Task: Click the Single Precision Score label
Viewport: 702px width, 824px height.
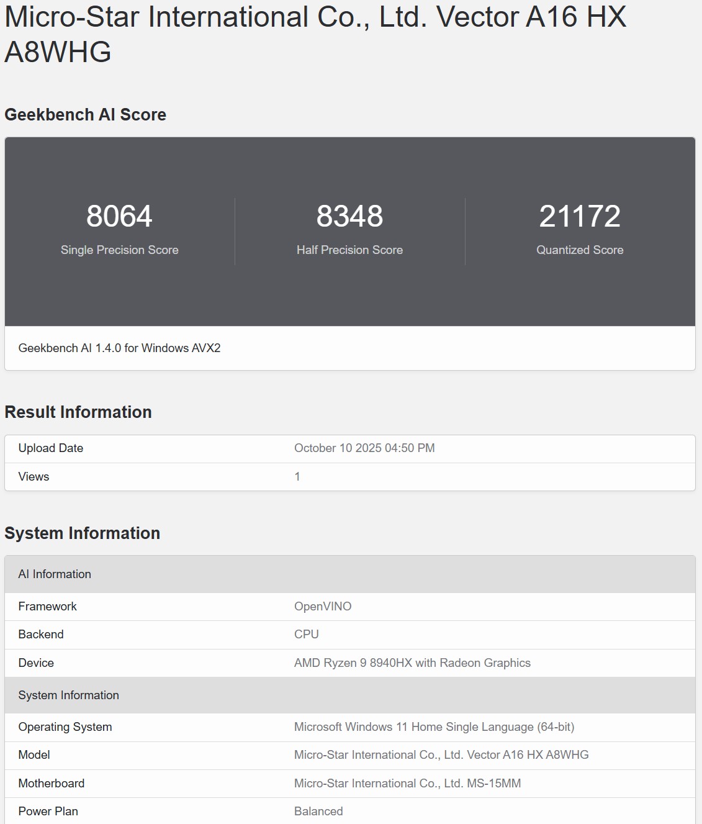Action: (119, 250)
